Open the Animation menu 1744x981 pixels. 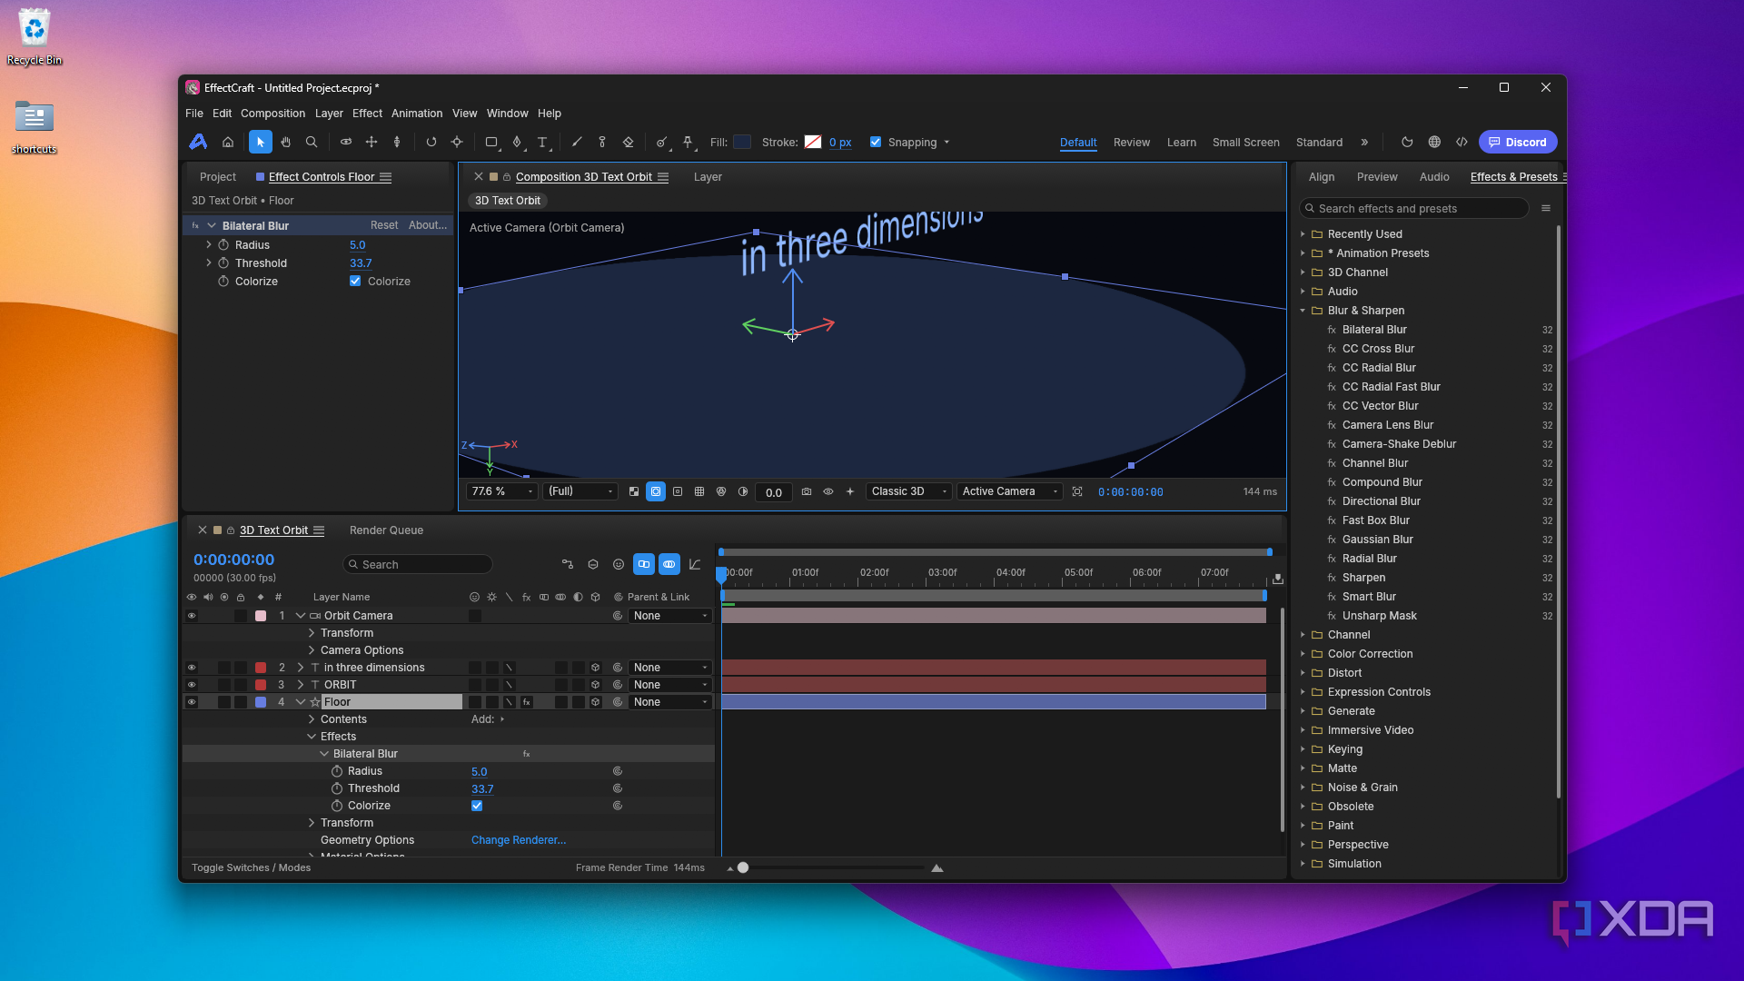pyautogui.click(x=417, y=114)
